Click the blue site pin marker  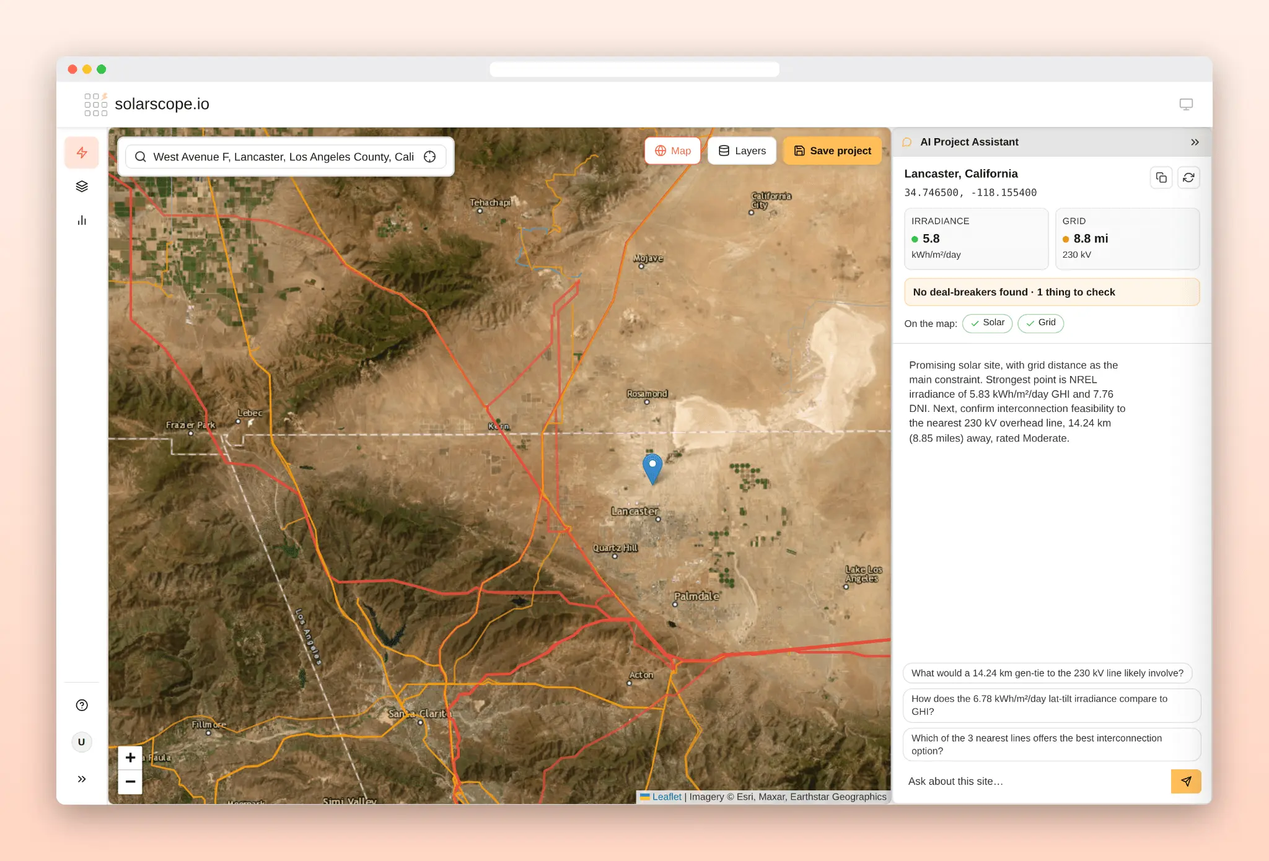tap(652, 469)
